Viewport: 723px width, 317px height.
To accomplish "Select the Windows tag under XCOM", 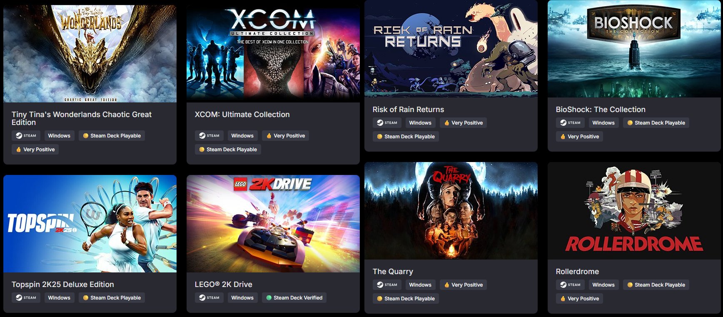I will tap(242, 136).
